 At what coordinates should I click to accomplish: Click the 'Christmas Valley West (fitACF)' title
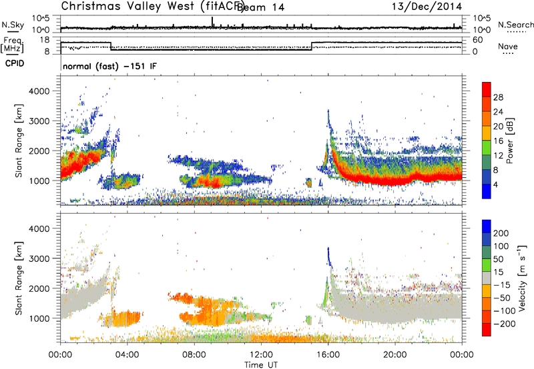coord(152,7)
